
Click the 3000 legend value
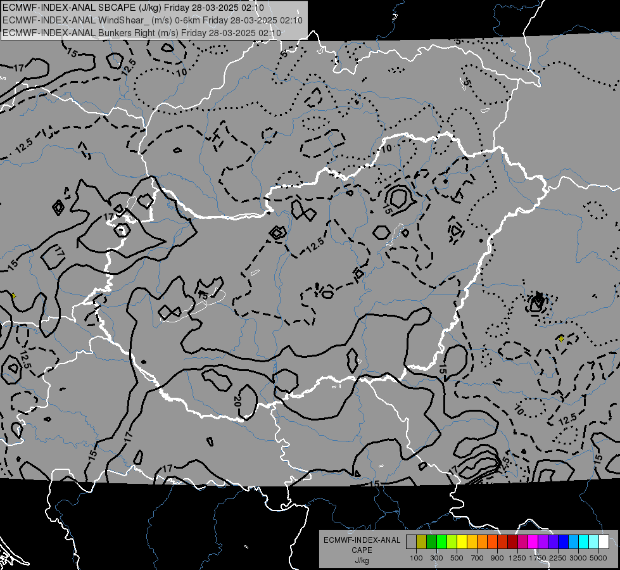(x=578, y=558)
